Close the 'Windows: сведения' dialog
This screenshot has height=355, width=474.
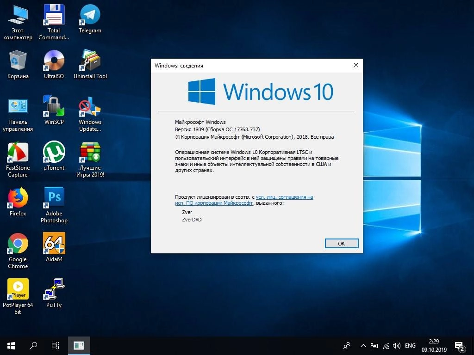(x=356, y=65)
